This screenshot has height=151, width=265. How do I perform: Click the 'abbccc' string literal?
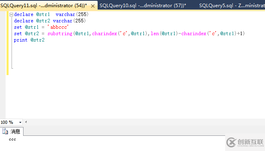[58, 27]
